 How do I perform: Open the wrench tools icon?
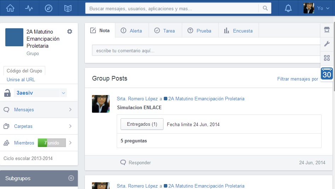click(327, 44)
